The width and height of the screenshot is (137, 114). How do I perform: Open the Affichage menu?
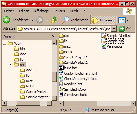point(41,11)
